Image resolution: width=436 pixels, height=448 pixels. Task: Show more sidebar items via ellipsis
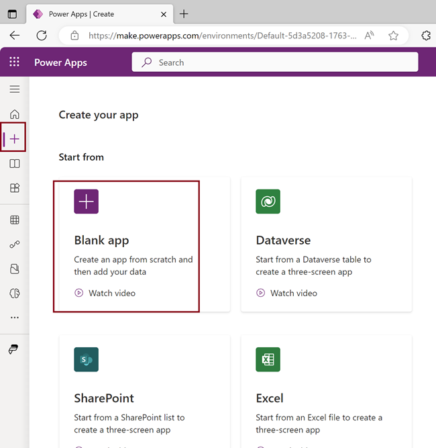(15, 318)
